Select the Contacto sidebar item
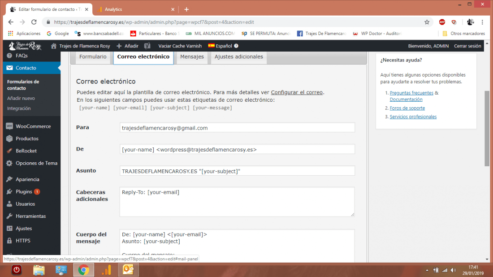This screenshot has height=277, width=493. 31,68
